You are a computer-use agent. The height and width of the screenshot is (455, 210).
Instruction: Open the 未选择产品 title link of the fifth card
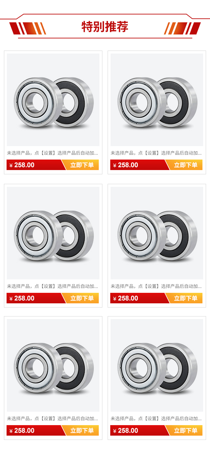point(52,419)
